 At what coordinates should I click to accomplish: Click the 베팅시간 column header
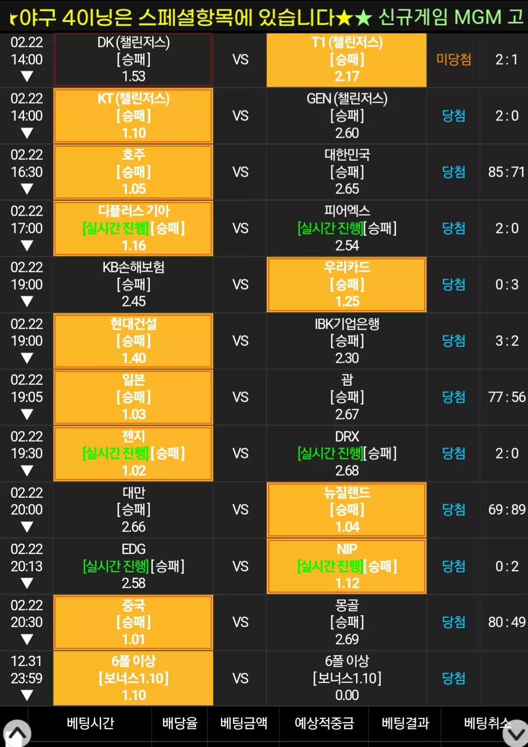point(90,723)
